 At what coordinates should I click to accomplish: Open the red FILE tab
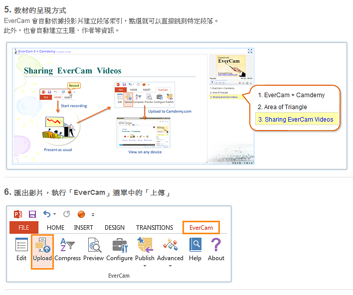(x=24, y=228)
